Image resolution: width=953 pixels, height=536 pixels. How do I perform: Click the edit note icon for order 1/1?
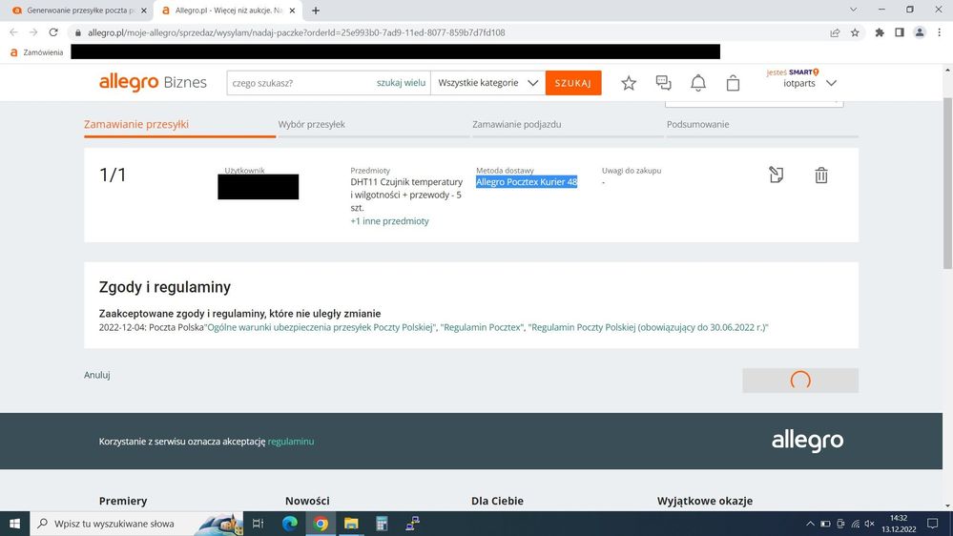tap(777, 175)
